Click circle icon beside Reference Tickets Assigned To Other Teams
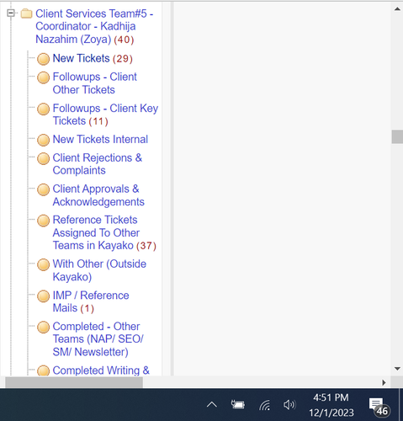The height and width of the screenshot is (421, 403). click(x=43, y=221)
